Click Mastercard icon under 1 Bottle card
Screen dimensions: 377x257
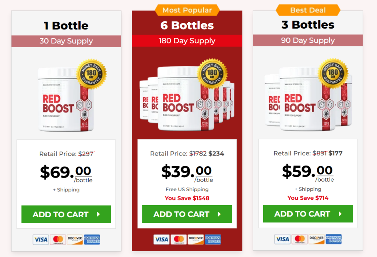point(57,240)
